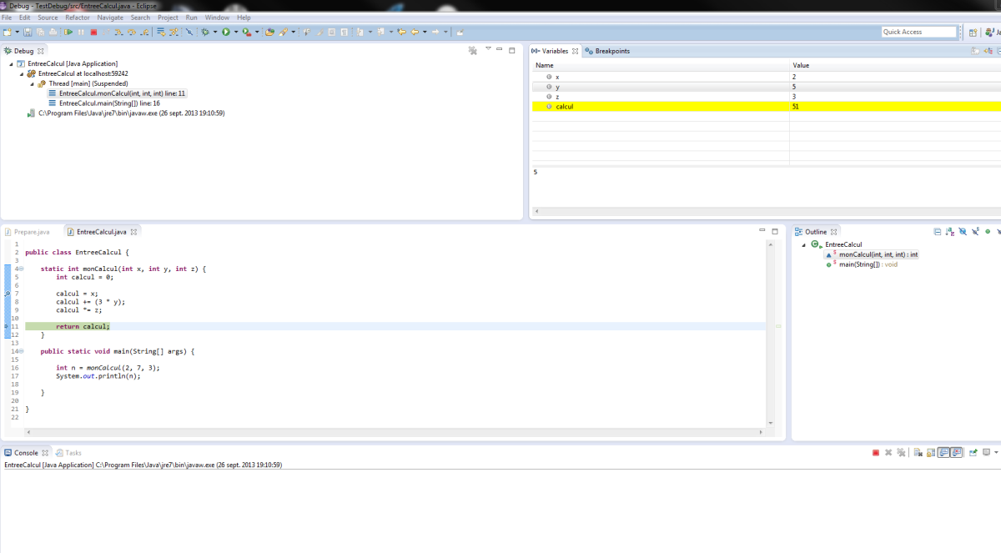
Task: Click Skip All Breakpoints icon
Action: point(189,32)
